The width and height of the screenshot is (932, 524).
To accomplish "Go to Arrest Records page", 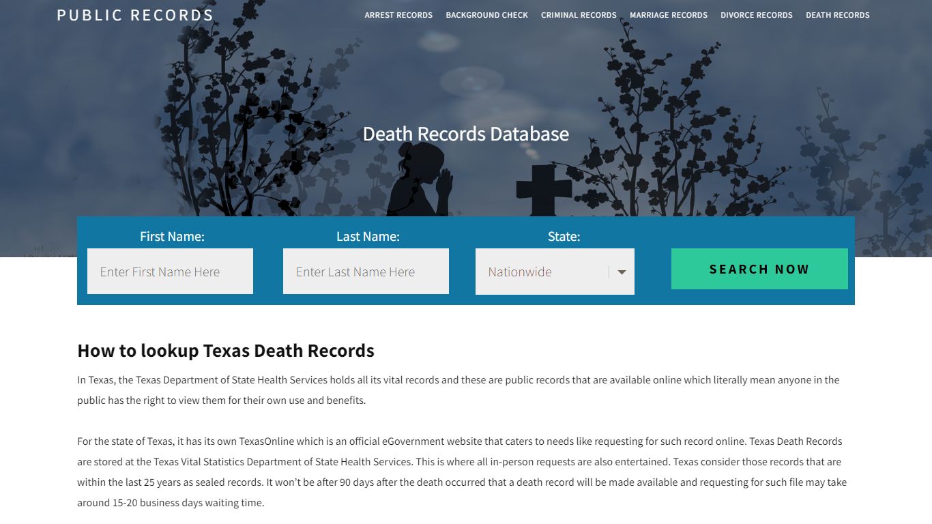I will click(x=398, y=15).
